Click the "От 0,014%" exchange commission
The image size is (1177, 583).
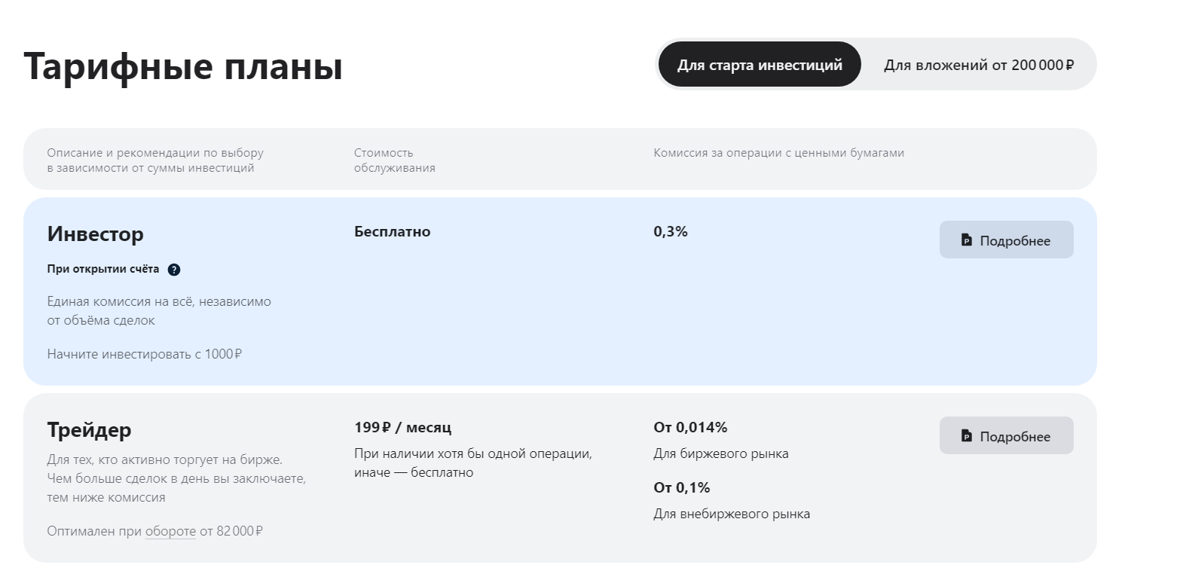coord(690,427)
